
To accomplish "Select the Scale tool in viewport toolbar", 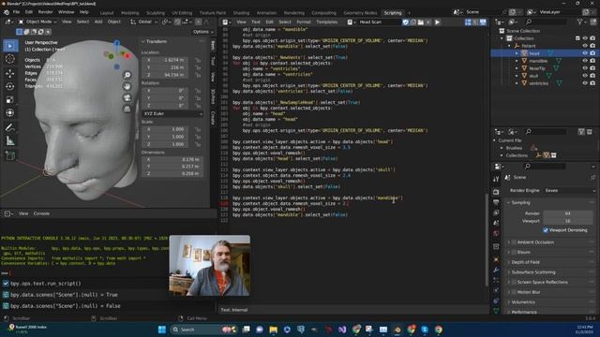I will click(x=10, y=100).
